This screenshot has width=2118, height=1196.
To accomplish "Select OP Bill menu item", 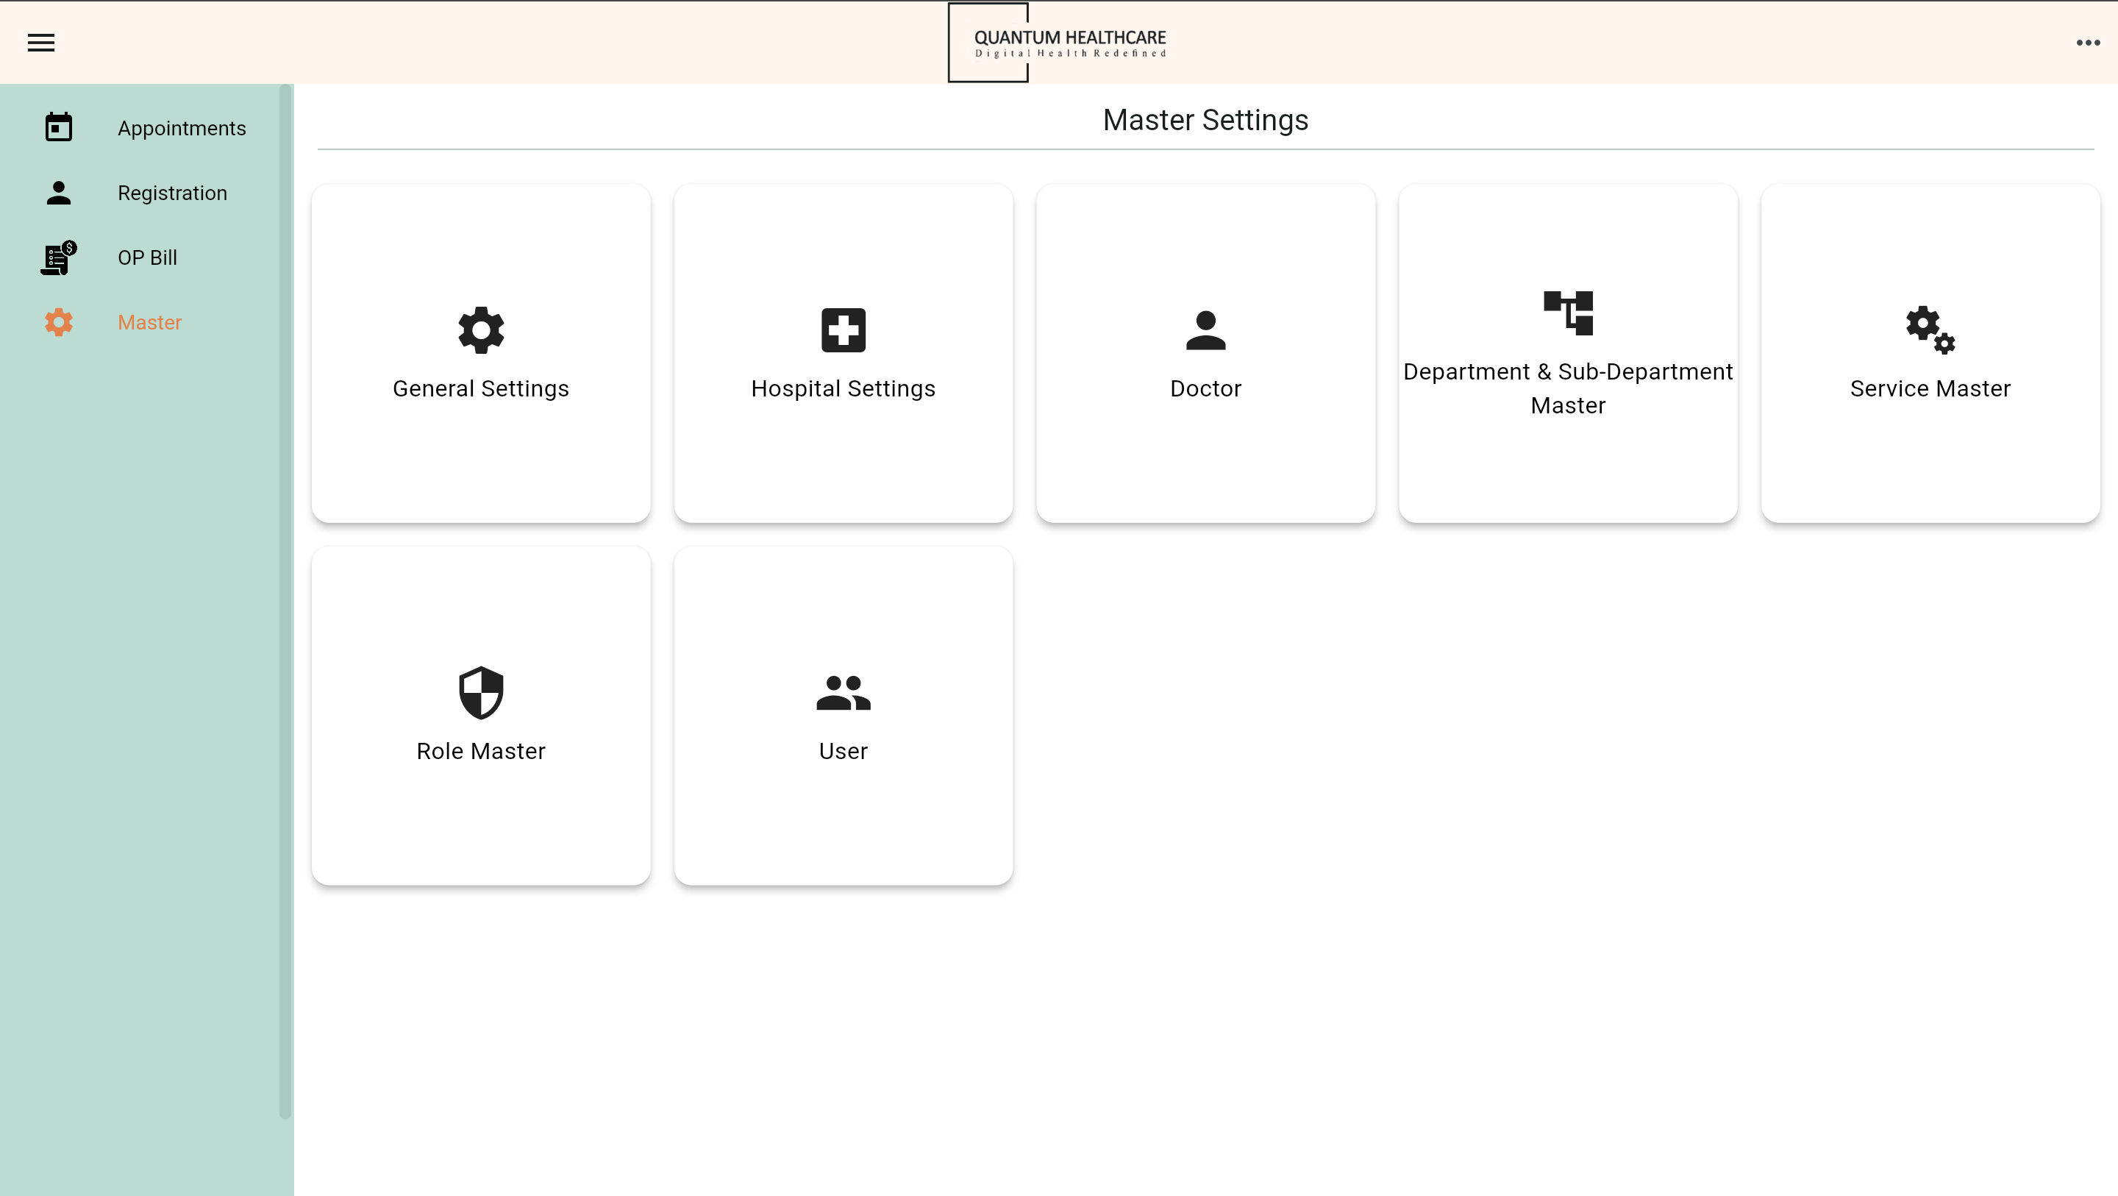I will (x=147, y=258).
